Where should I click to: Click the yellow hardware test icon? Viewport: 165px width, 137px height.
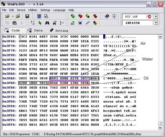click(95, 23)
